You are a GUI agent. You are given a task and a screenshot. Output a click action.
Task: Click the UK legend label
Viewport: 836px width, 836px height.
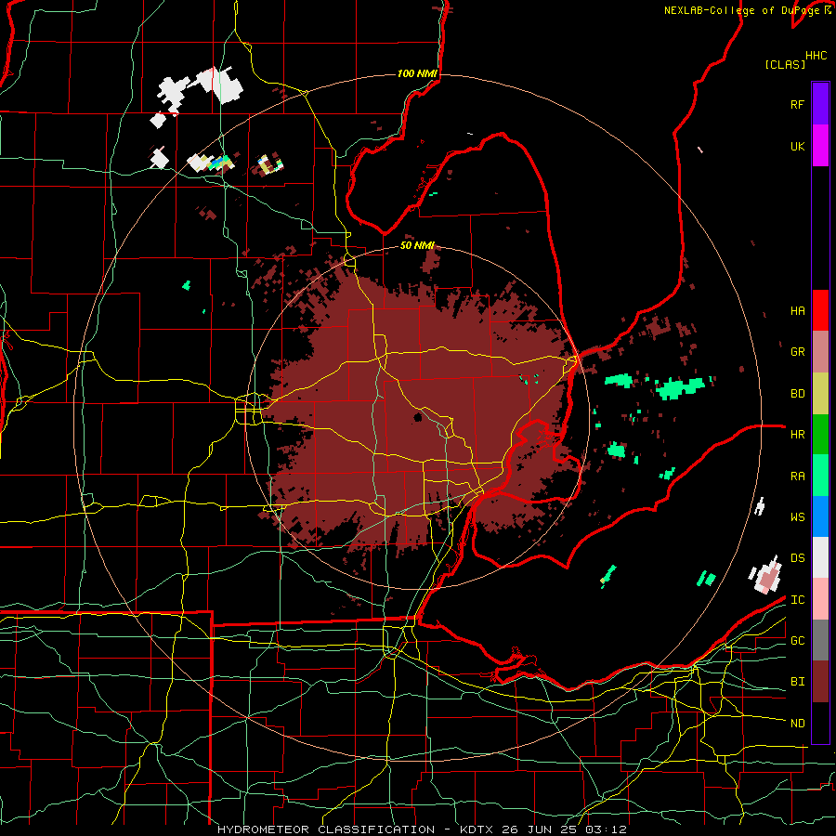[x=797, y=146]
